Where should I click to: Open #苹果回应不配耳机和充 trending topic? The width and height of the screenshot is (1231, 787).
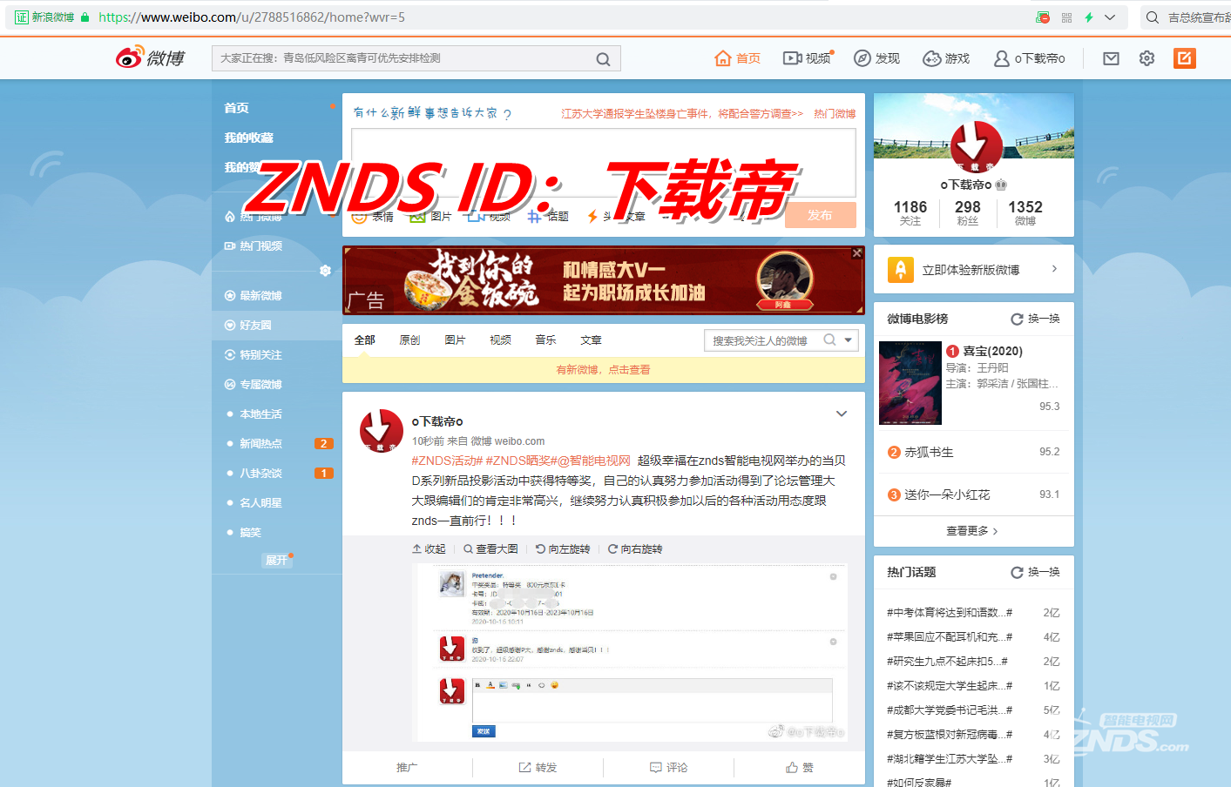pos(950,637)
